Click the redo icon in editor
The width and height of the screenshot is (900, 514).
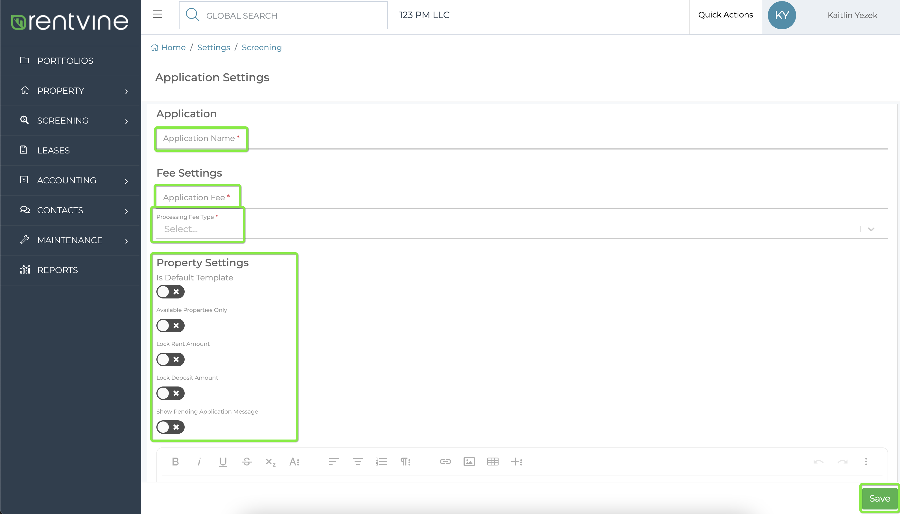(x=842, y=462)
